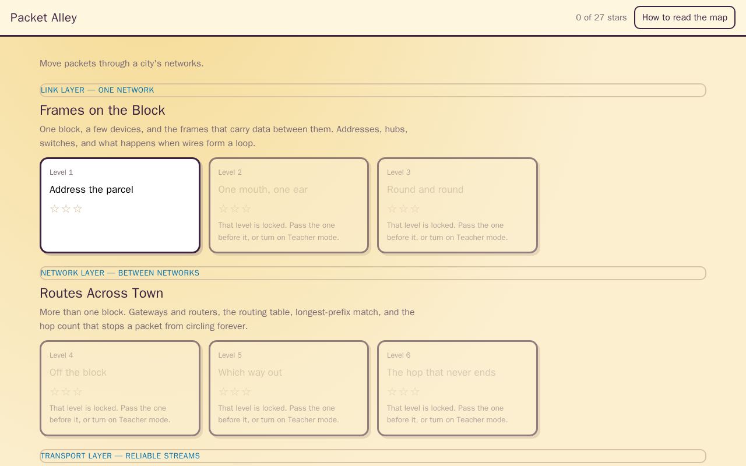Click the first star of Level 1

[55, 209]
